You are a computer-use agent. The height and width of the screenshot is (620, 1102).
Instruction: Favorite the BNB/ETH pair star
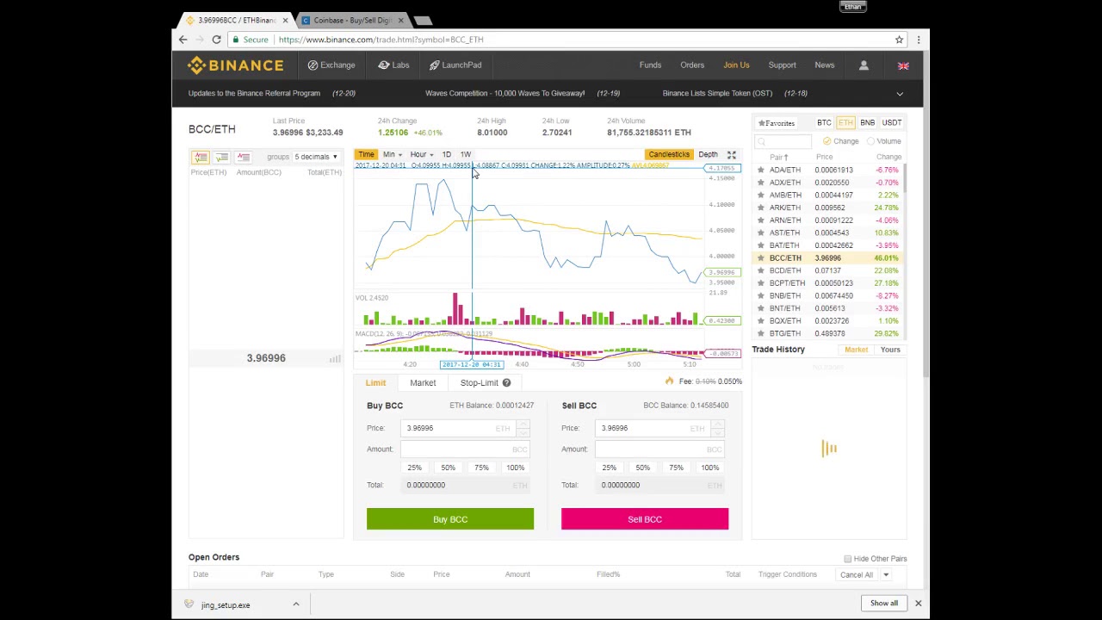[x=761, y=295]
